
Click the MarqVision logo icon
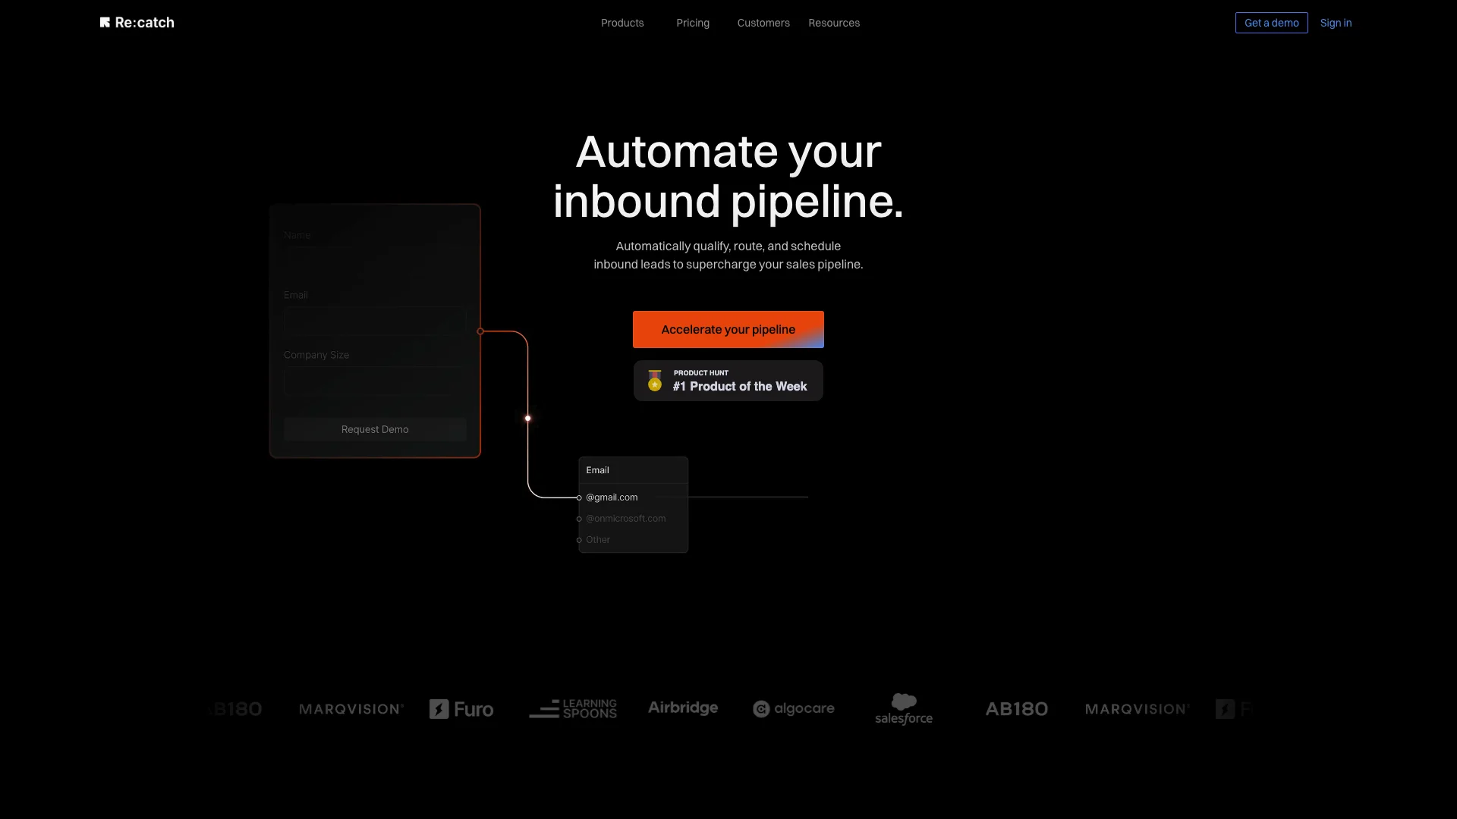coord(351,709)
